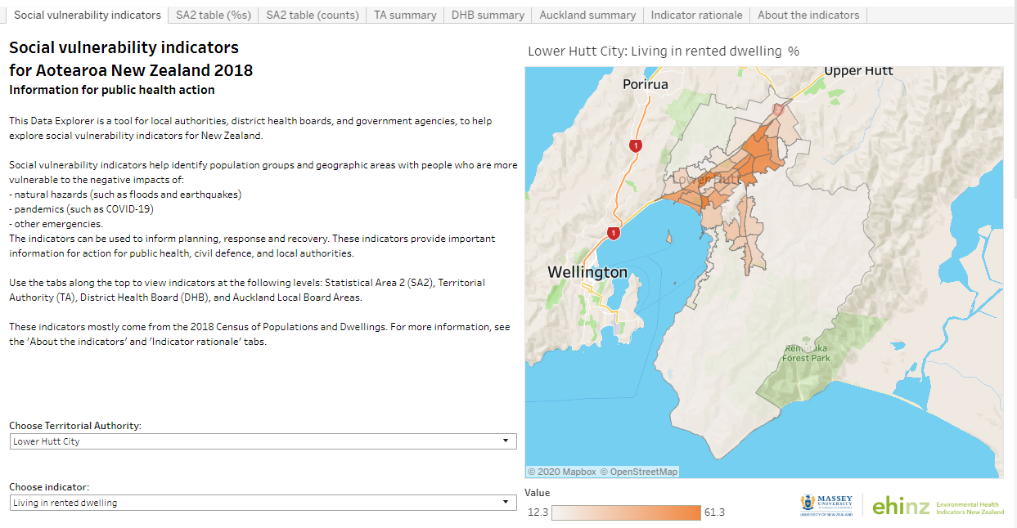The width and height of the screenshot is (1017, 528).
Task: Click the Massey University logo
Action: click(x=826, y=505)
